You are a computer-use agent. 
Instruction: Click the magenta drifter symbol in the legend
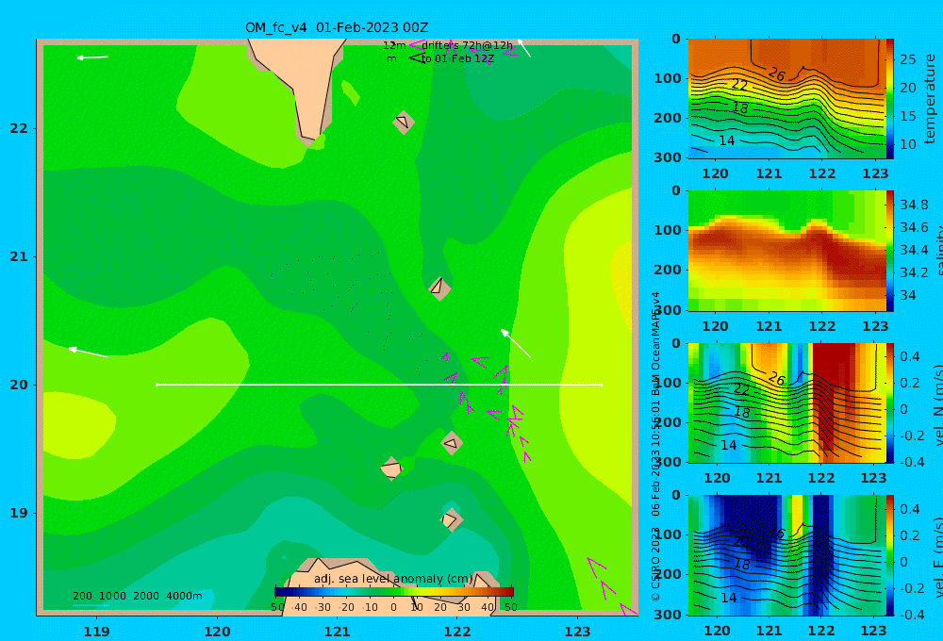(x=416, y=44)
